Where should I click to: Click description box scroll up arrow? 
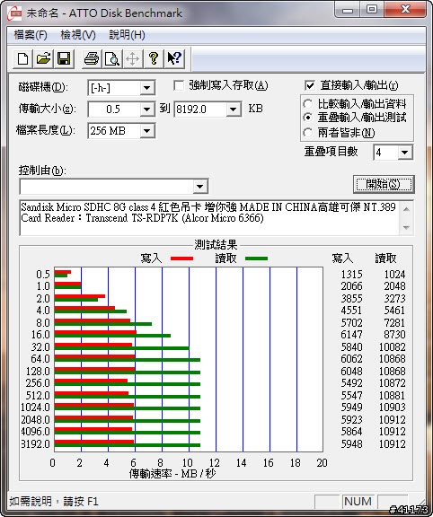[406, 209]
